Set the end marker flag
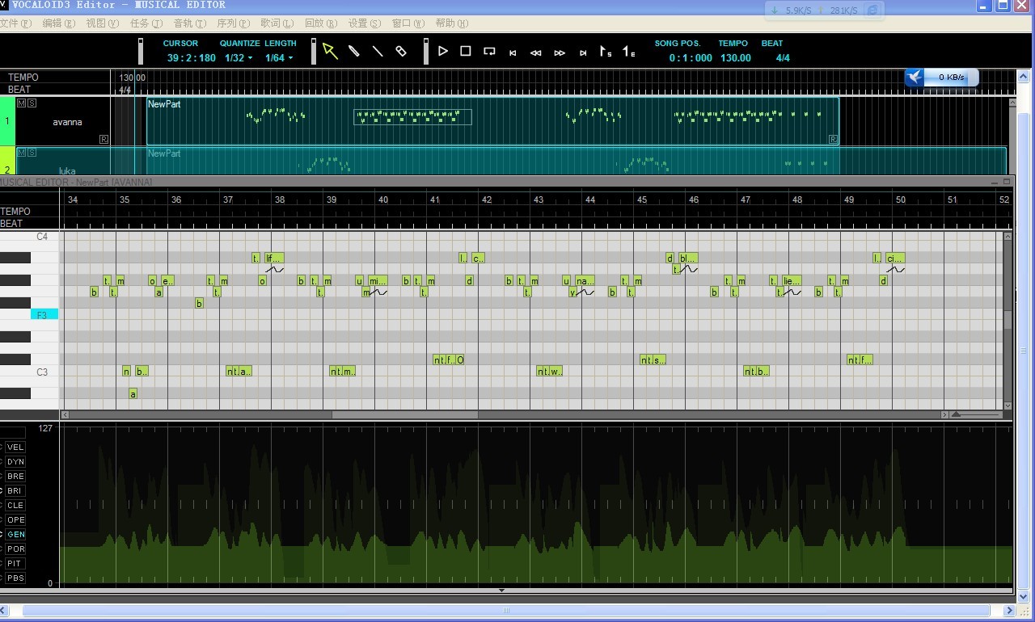Image resolution: width=1035 pixels, height=622 pixels. [x=628, y=52]
